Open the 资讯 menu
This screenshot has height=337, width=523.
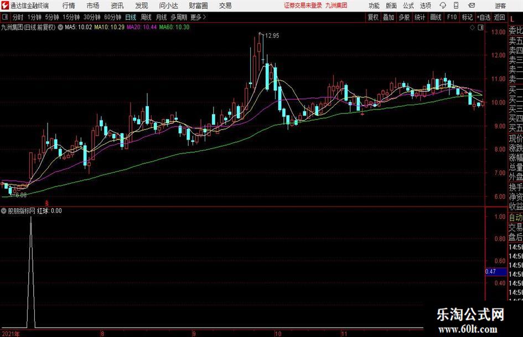(x=117, y=6)
